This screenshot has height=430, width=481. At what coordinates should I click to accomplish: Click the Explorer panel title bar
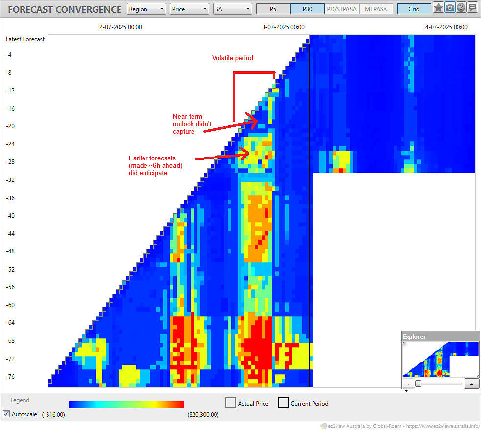[x=440, y=336]
